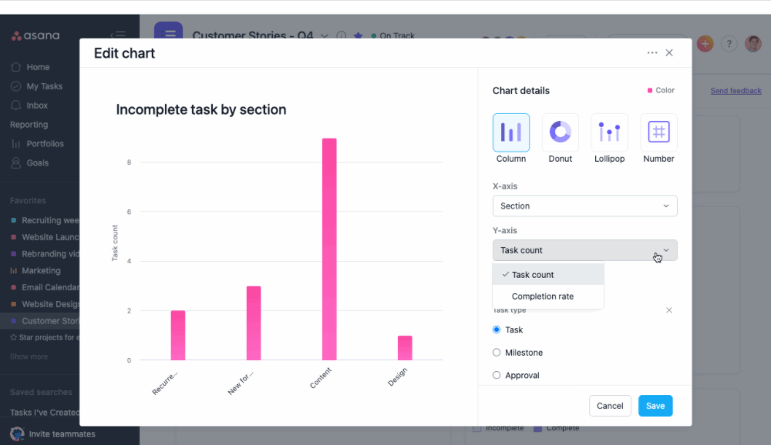Click the star icon to favorite project
Image resolution: width=771 pixels, height=445 pixels.
click(x=358, y=36)
